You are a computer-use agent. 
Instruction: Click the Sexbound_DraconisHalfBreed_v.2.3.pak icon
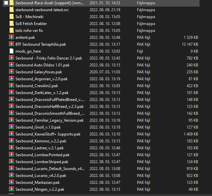(12, 106)
